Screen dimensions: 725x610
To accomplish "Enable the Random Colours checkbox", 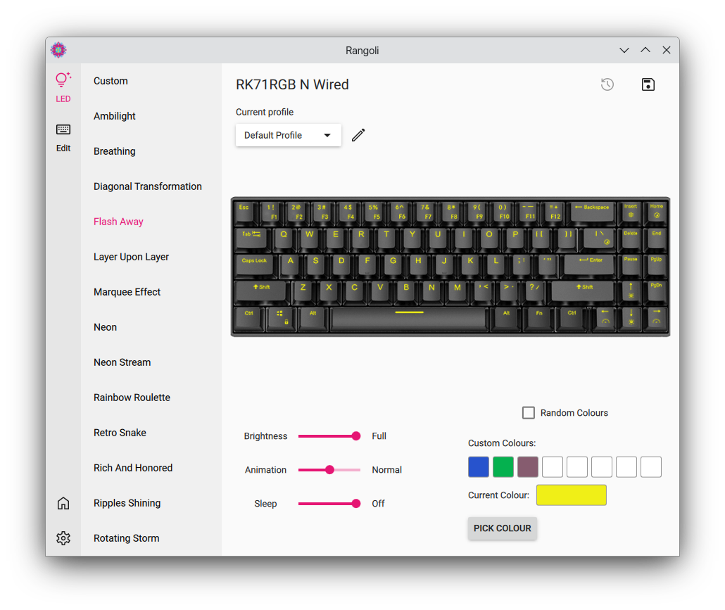I will click(528, 413).
